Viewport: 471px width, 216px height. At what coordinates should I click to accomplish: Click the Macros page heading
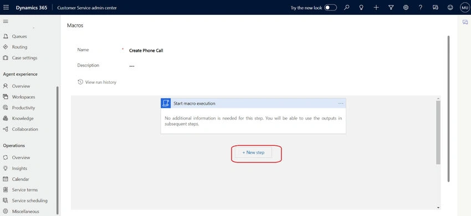click(x=75, y=25)
